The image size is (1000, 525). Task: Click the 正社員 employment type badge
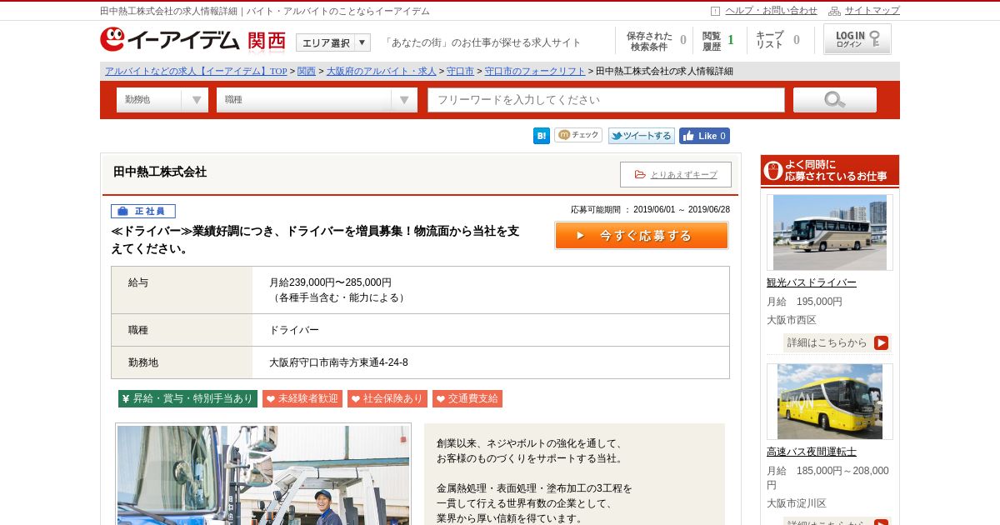143,212
